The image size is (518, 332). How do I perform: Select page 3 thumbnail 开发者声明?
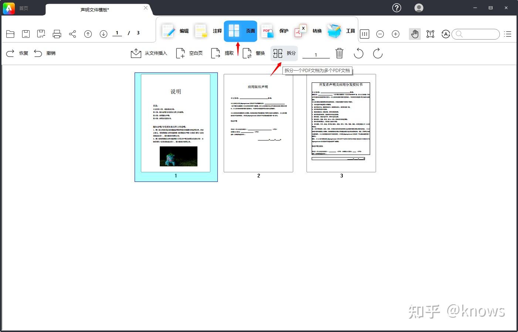341,123
